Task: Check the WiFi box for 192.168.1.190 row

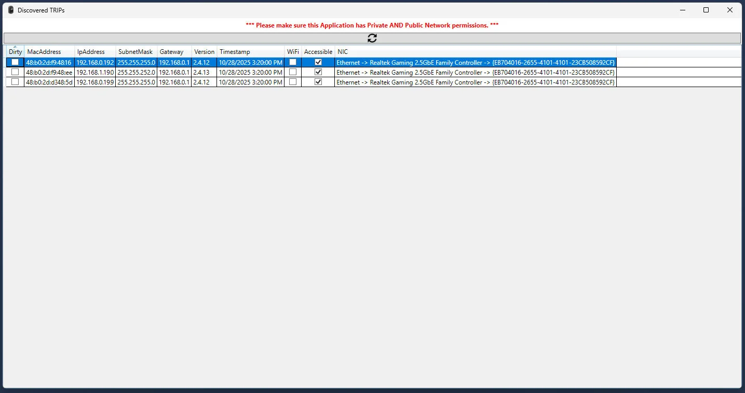Action: [x=293, y=72]
